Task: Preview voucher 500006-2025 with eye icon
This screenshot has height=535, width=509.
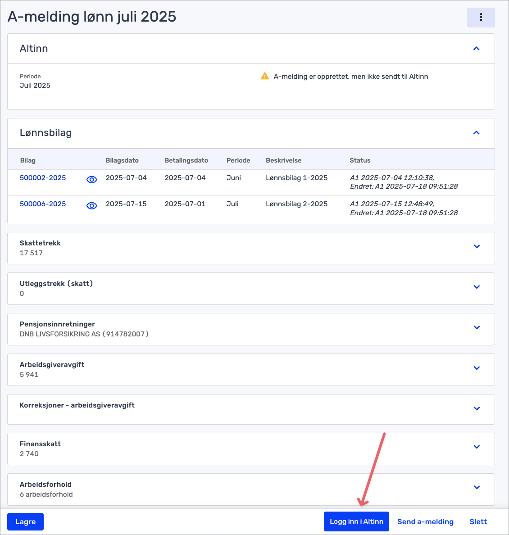Action: click(x=91, y=206)
